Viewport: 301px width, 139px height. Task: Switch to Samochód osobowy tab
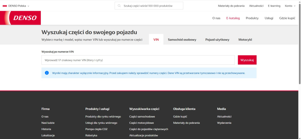pyautogui.click(x=182, y=40)
